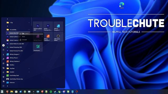Open Affinity Designer 2 in app list
168x94 pixels.
(x=18, y=54)
